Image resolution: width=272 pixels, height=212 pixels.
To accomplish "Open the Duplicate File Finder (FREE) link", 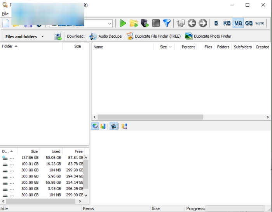I will pos(158,36).
